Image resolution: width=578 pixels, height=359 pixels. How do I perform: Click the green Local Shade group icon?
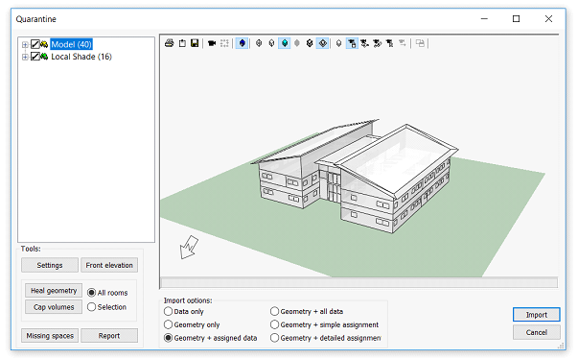[x=44, y=57]
